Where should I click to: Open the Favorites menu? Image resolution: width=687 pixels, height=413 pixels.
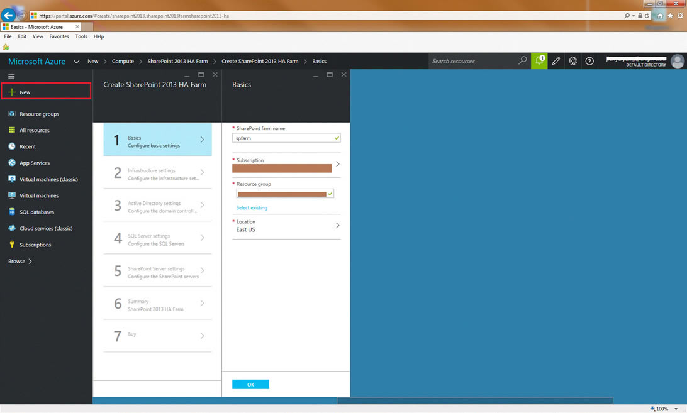pyautogui.click(x=59, y=36)
